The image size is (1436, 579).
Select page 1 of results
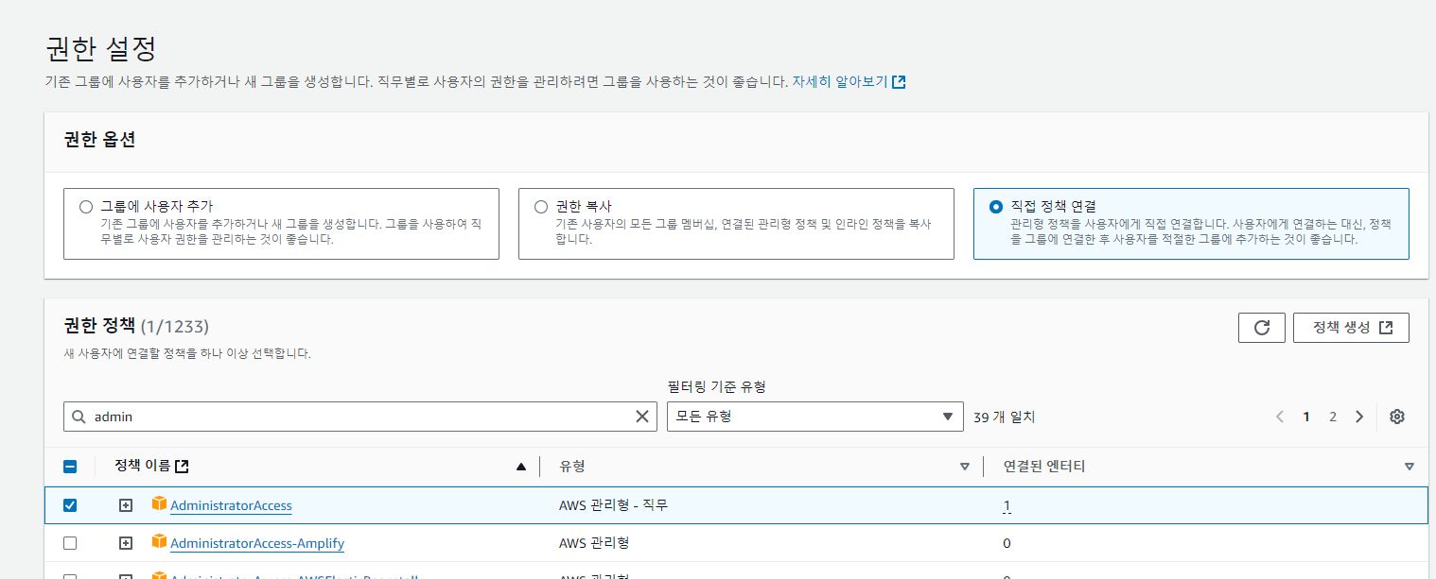click(1306, 417)
